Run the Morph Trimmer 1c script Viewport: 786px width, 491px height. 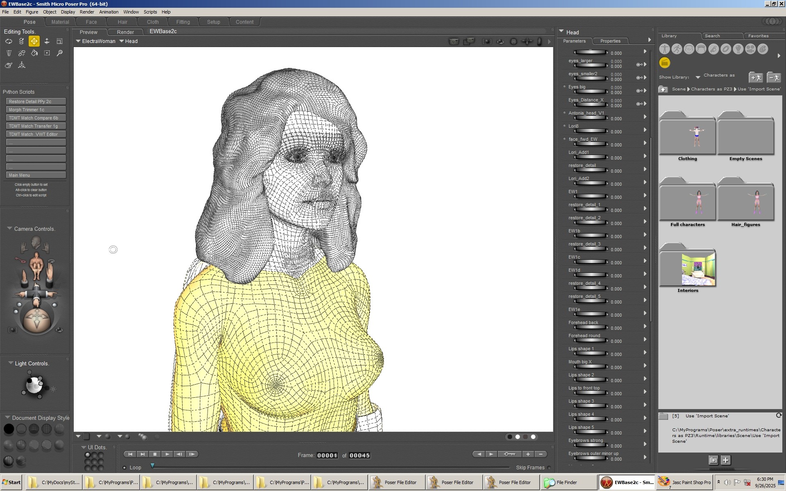(36, 109)
